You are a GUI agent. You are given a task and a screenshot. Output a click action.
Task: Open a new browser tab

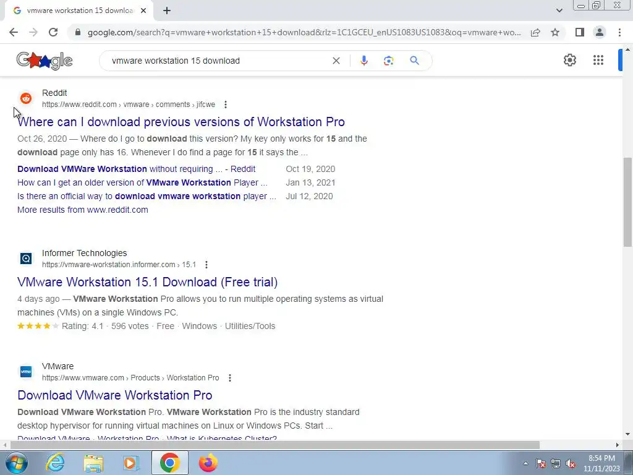167,11
